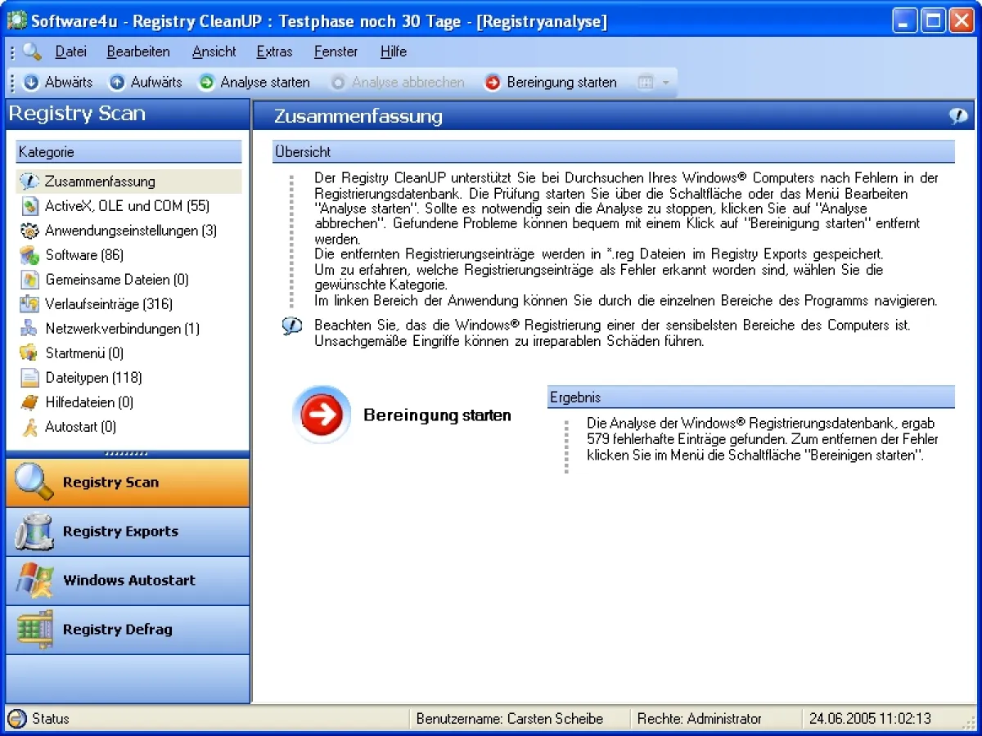Click the red Bereinigung starten toolbar icon
Image resolution: width=982 pixels, height=736 pixels.
493,83
